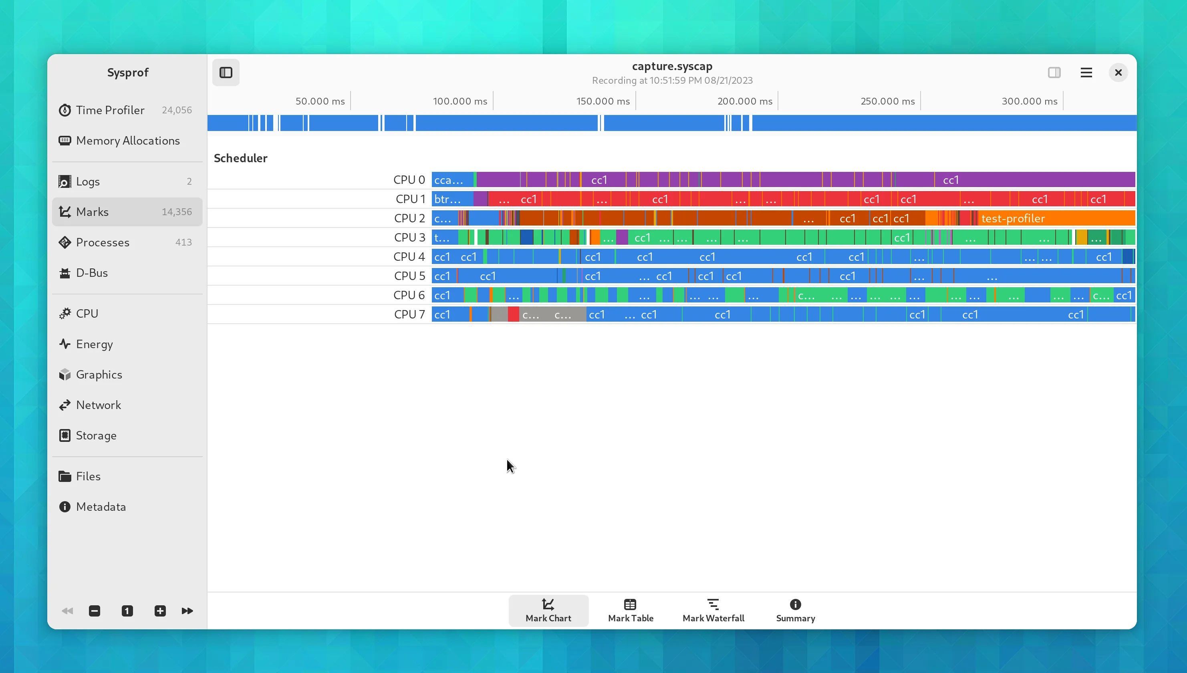The image size is (1187, 673).
Task: Click the zoom out minus button
Action: click(x=94, y=611)
